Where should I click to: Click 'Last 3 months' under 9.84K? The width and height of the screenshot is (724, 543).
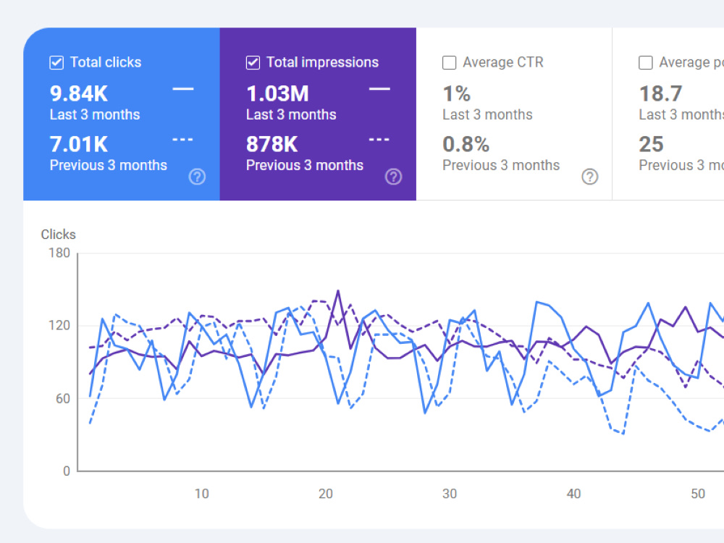[95, 114]
